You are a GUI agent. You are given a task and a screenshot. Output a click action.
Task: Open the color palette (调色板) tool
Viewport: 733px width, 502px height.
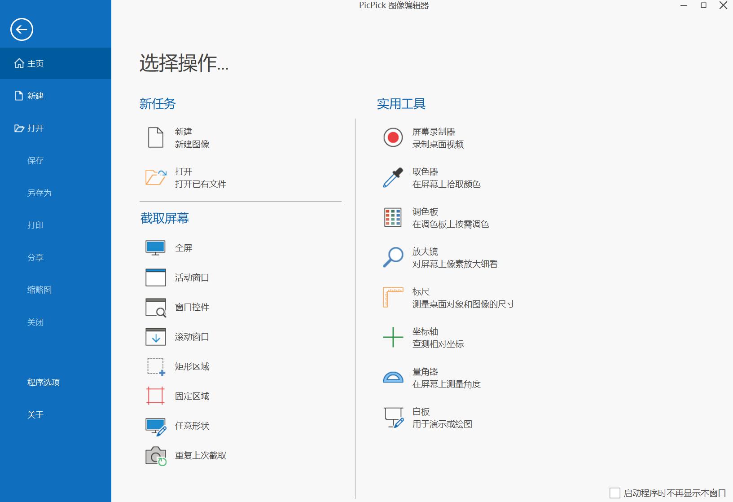pos(393,217)
